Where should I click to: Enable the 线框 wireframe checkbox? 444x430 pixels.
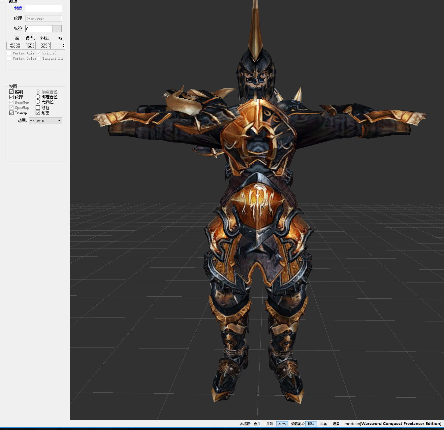tap(38, 108)
